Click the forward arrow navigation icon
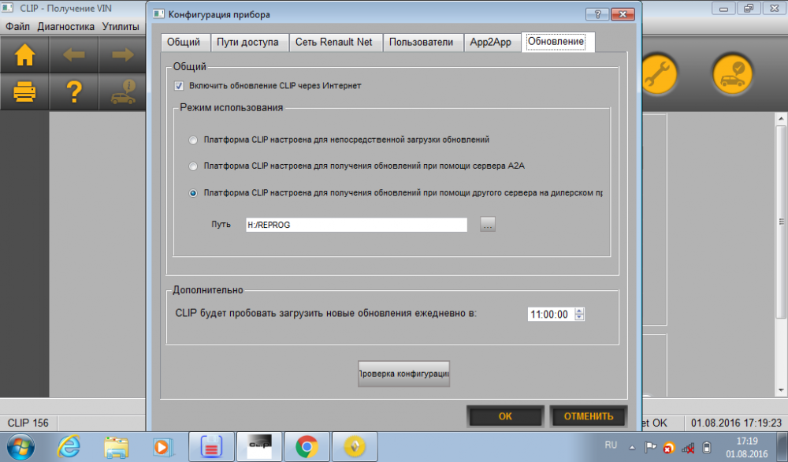 coord(122,54)
